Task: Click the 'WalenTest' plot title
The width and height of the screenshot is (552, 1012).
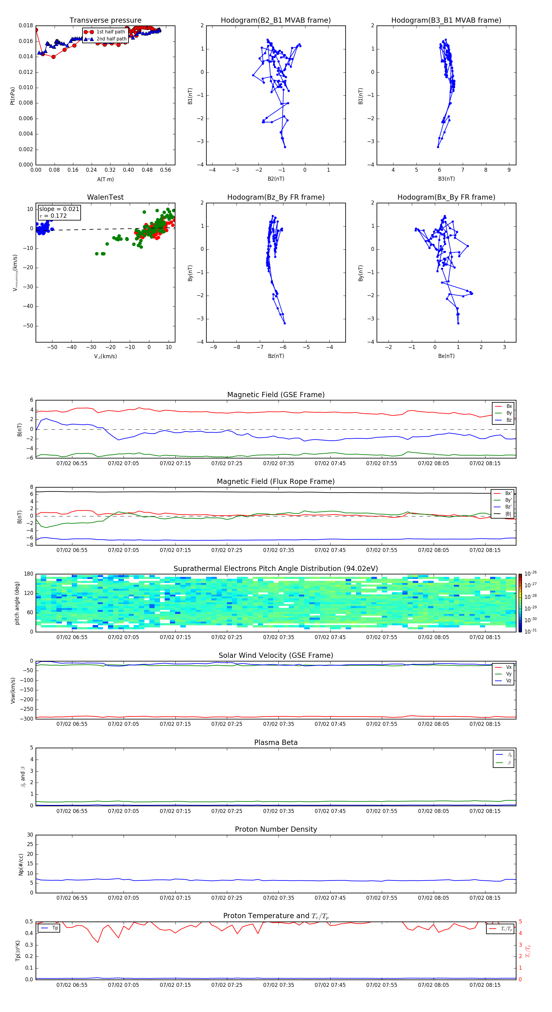Action: (105, 197)
